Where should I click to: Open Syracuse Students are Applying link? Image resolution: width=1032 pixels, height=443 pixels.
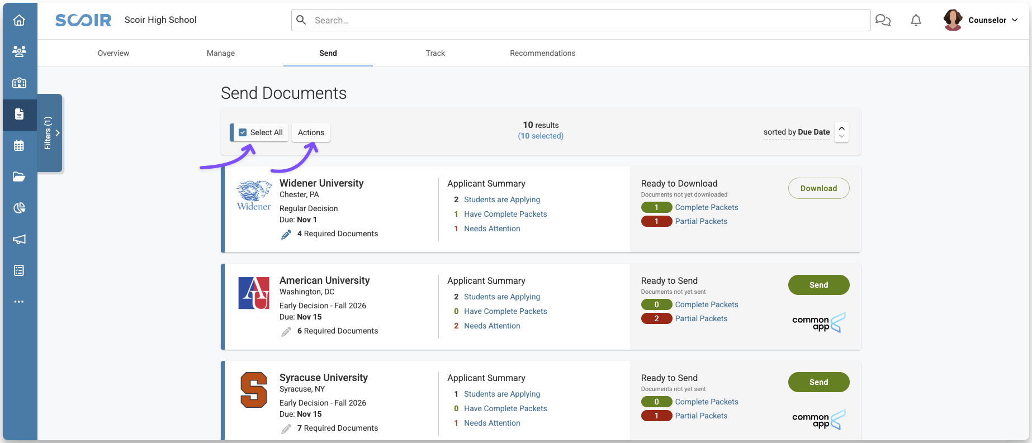pyautogui.click(x=502, y=394)
